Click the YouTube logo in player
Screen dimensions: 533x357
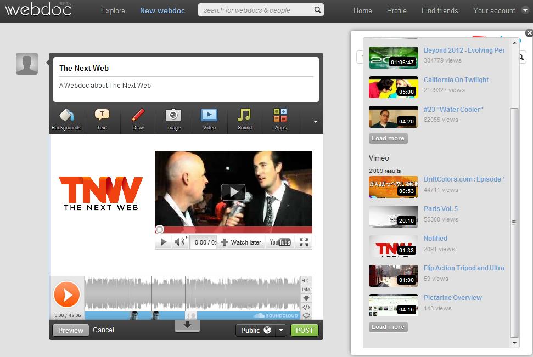(x=280, y=242)
